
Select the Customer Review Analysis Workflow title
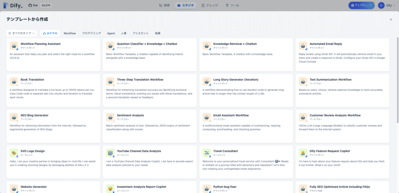[x=335, y=115]
